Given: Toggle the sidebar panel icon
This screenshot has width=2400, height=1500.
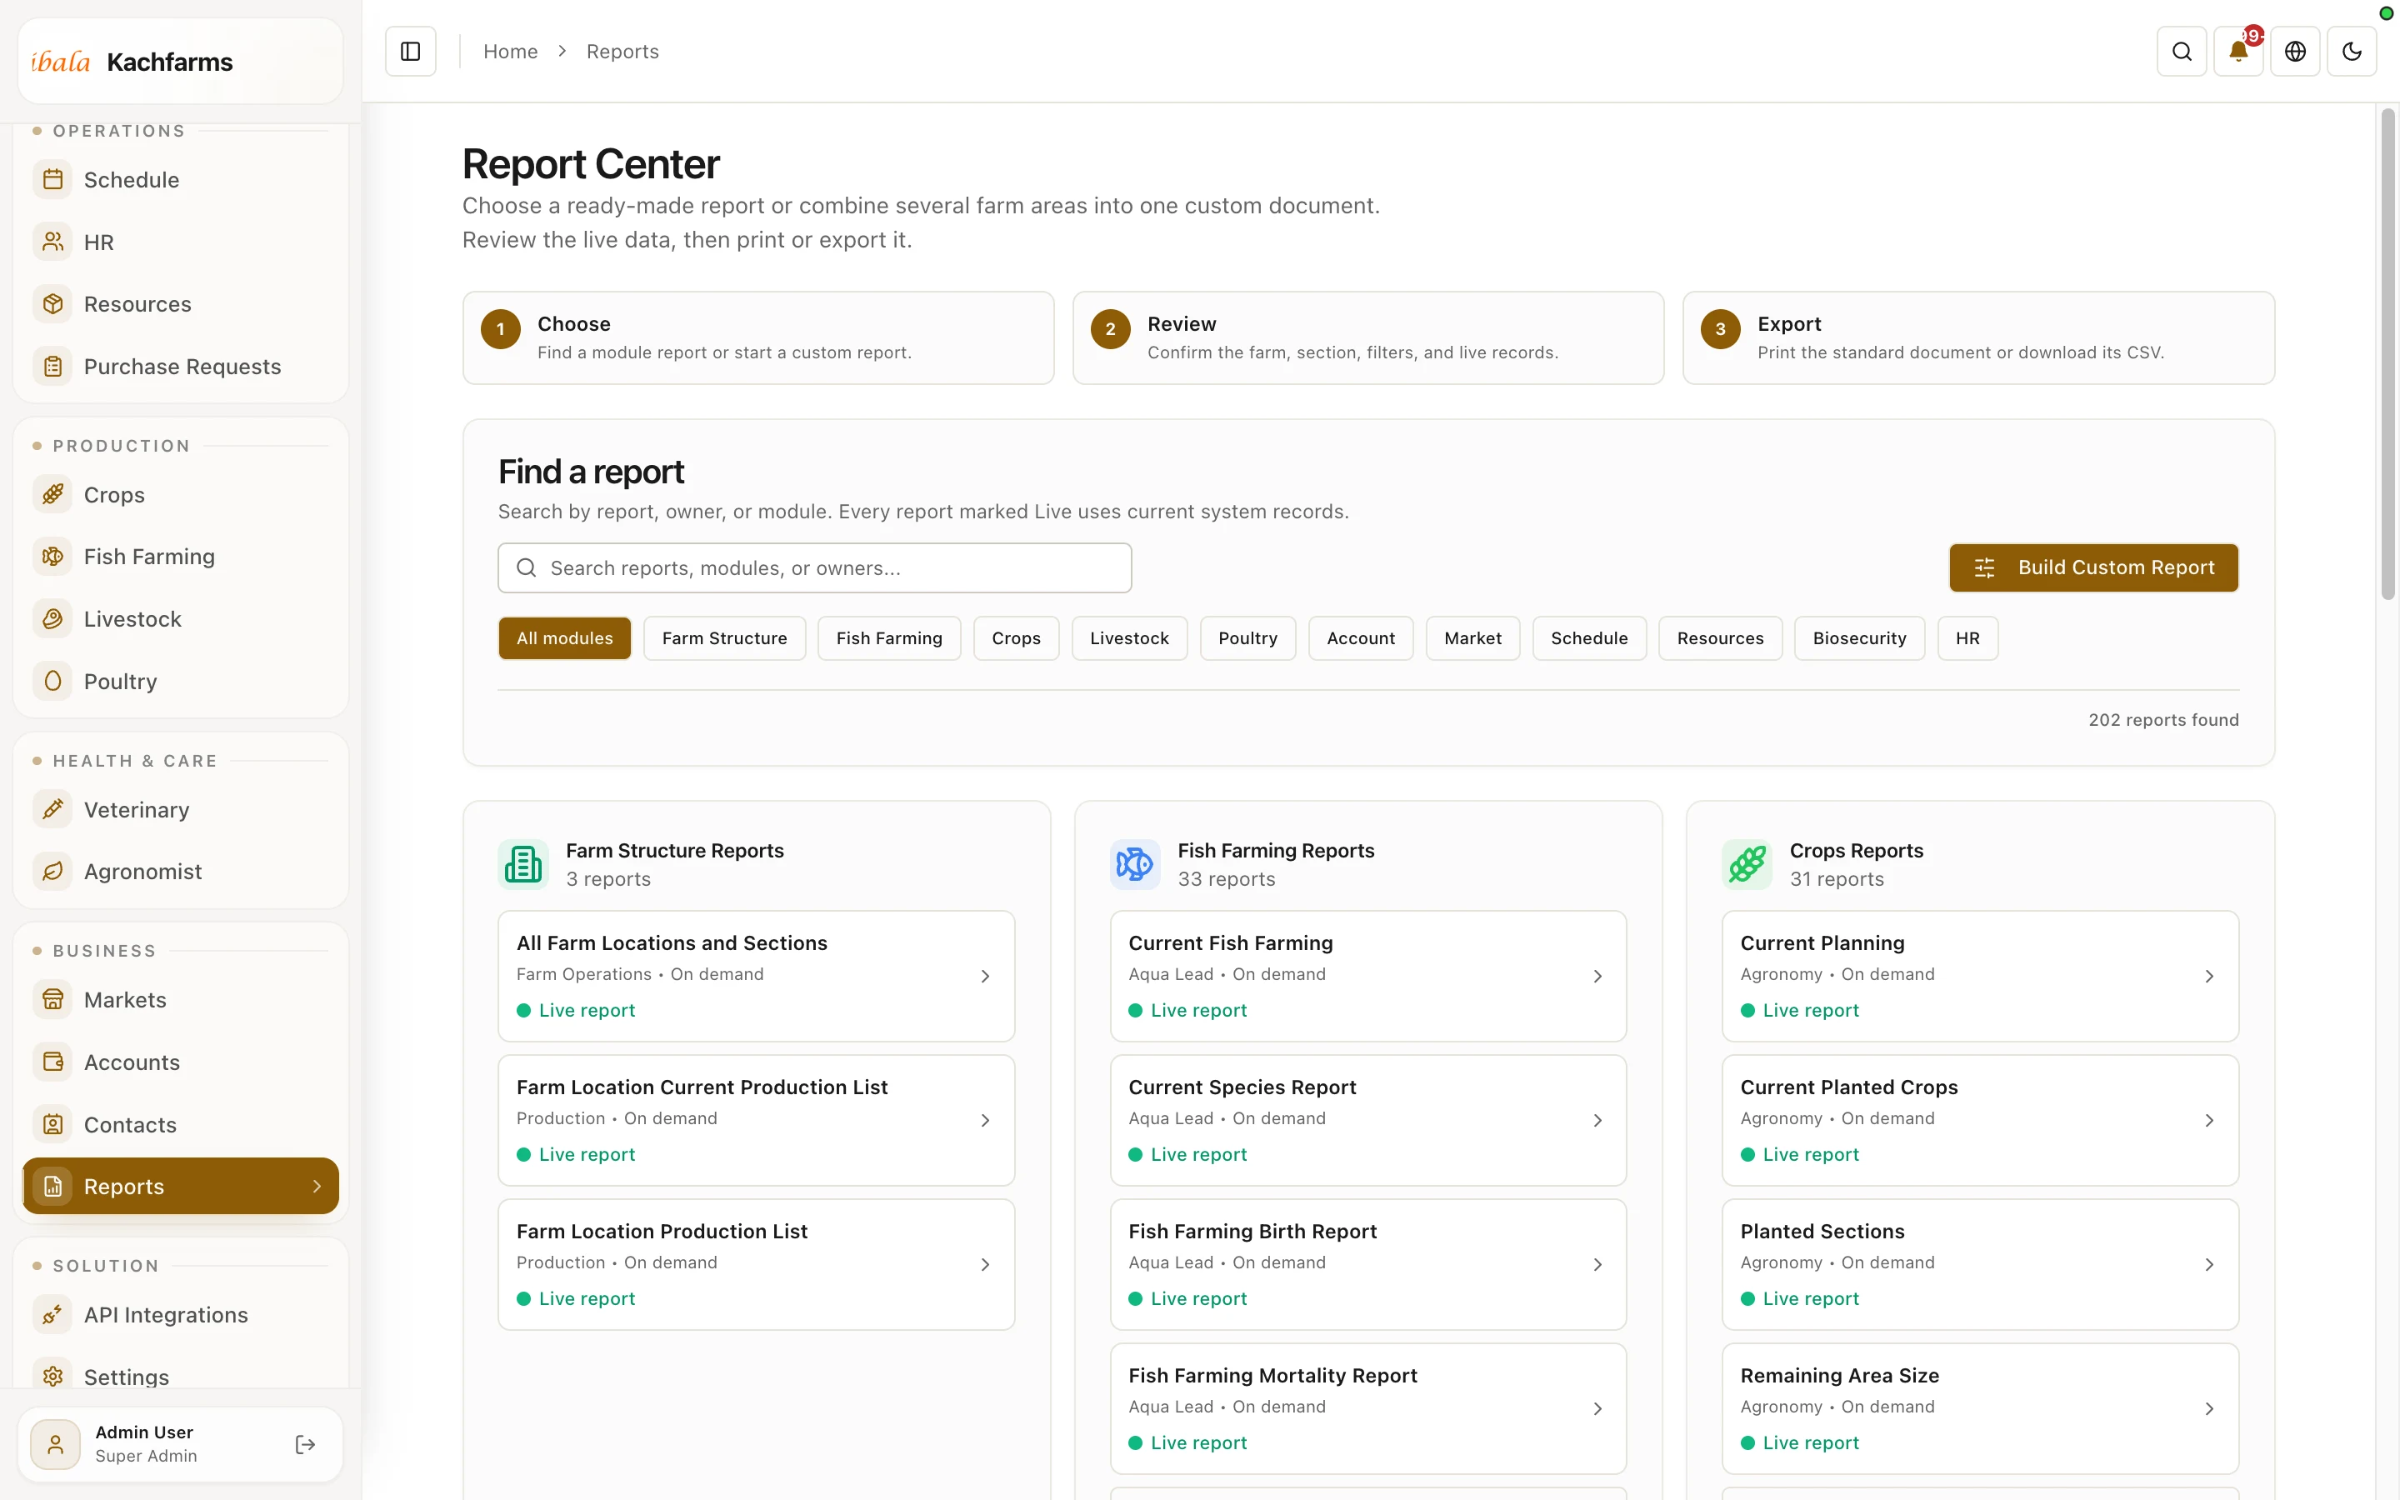Looking at the screenshot, I should (x=411, y=52).
